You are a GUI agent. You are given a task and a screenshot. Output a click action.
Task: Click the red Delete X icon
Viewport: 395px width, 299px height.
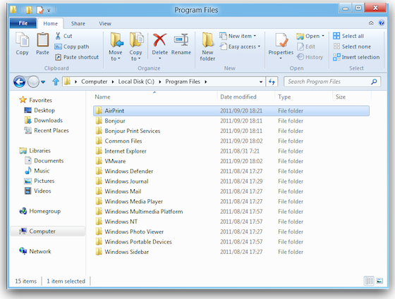159,40
